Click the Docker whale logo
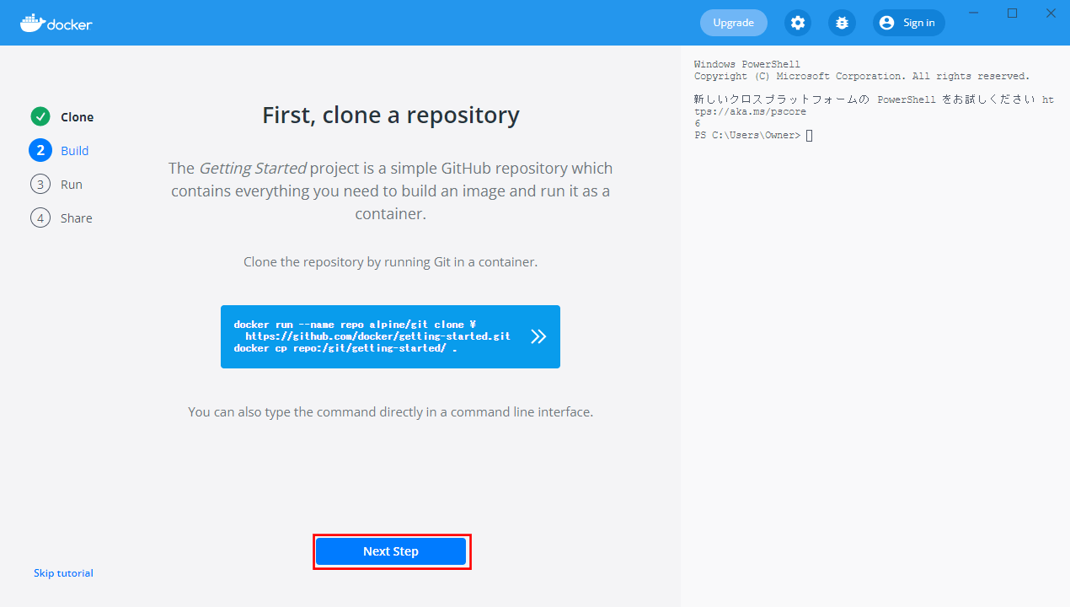The height and width of the screenshot is (607, 1070). coord(56,23)
